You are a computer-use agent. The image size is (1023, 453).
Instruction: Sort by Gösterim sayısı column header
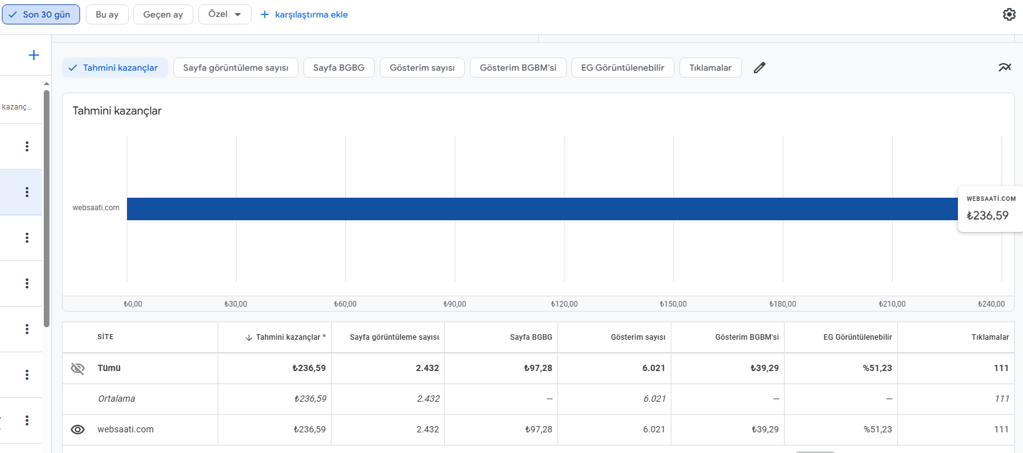coord(638,337)
